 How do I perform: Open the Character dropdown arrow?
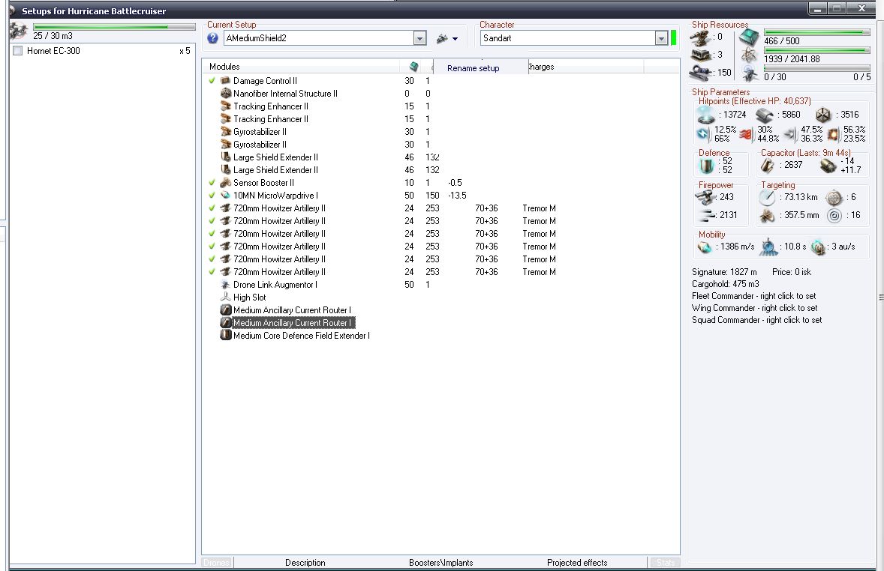click(661, 38)
